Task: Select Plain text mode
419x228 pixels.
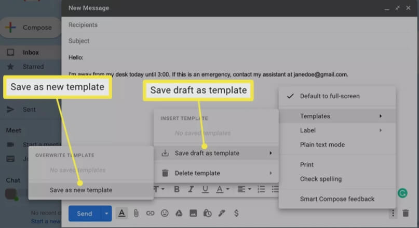Action: point(337,145)
